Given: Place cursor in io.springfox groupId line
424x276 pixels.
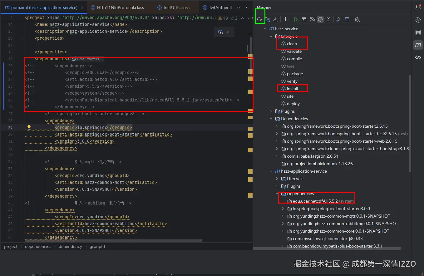Looking at the screenshot, I should pos(93,127).
